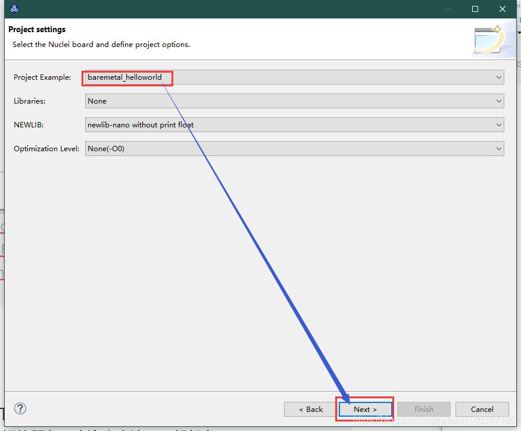Viewport: 521px width, 431px height.
Task: Click the 'Select the Nuclei board' description text
Action: pos(101,44)
